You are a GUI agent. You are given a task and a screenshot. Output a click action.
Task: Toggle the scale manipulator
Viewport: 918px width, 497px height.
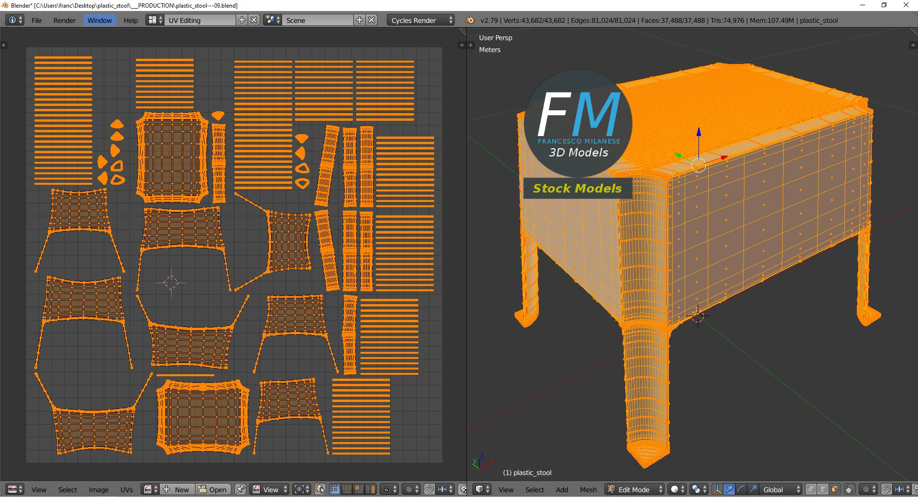(x=753, y=489)
